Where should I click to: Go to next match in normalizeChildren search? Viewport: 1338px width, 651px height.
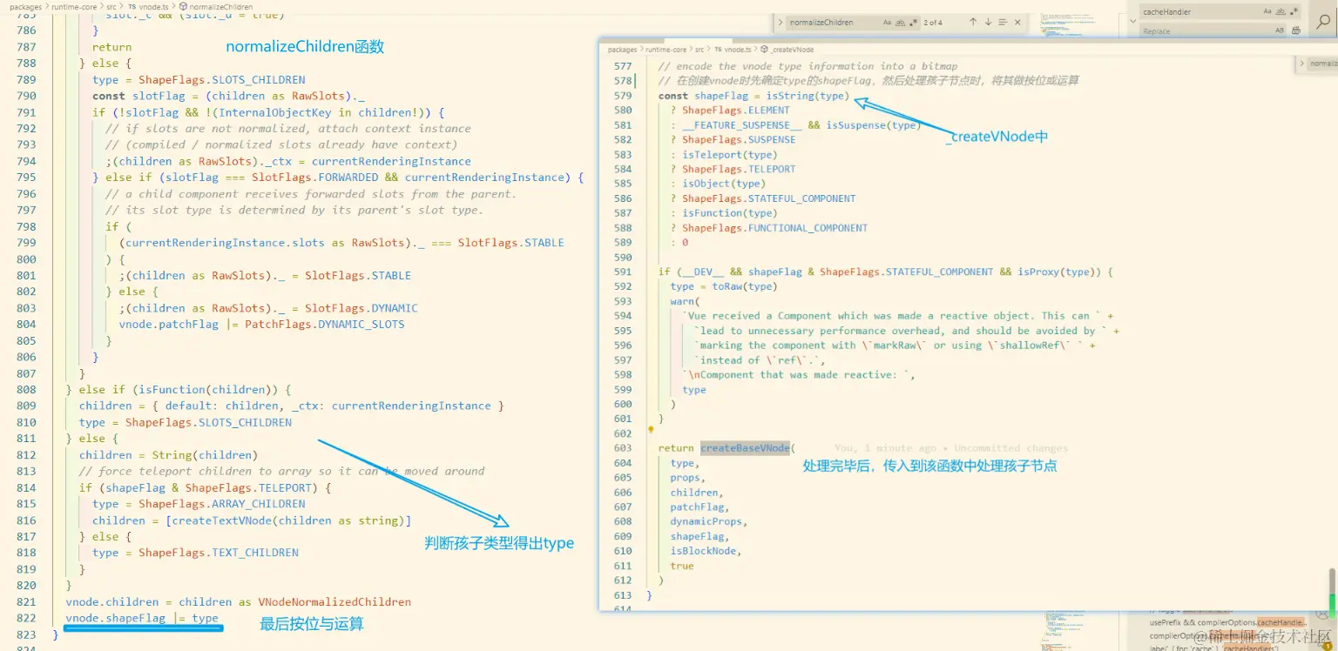988,22
